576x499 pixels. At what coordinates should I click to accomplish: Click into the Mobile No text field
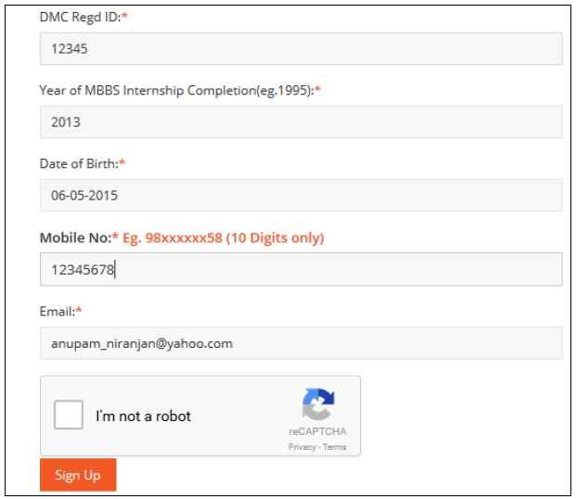[301, 270]
